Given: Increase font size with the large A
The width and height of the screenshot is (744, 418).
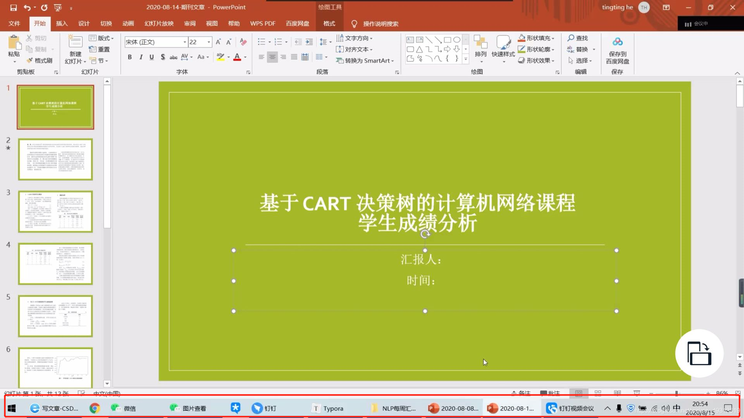Looking at the screenshot, I should 218,42.
